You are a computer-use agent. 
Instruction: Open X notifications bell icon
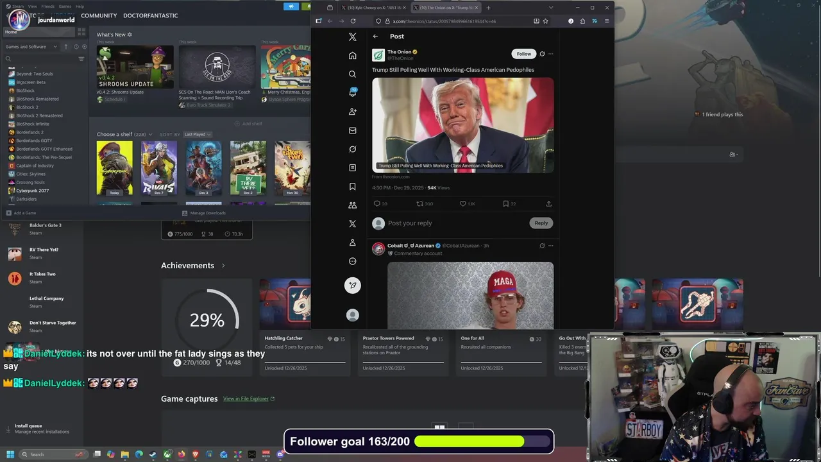[352, 92]
